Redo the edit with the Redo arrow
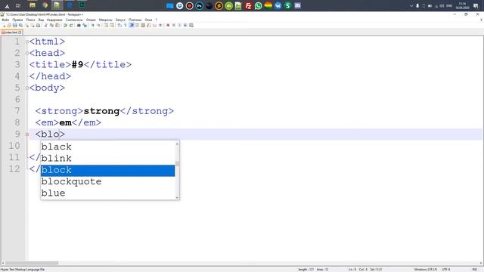The width and height of the screenshot is (484, 272). pos(71,25)
